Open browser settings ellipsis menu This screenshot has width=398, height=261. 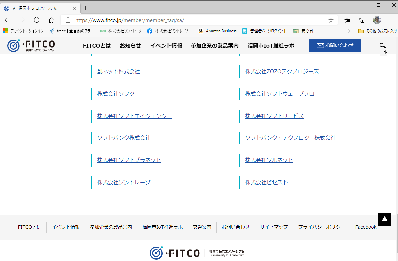point(392,20)
